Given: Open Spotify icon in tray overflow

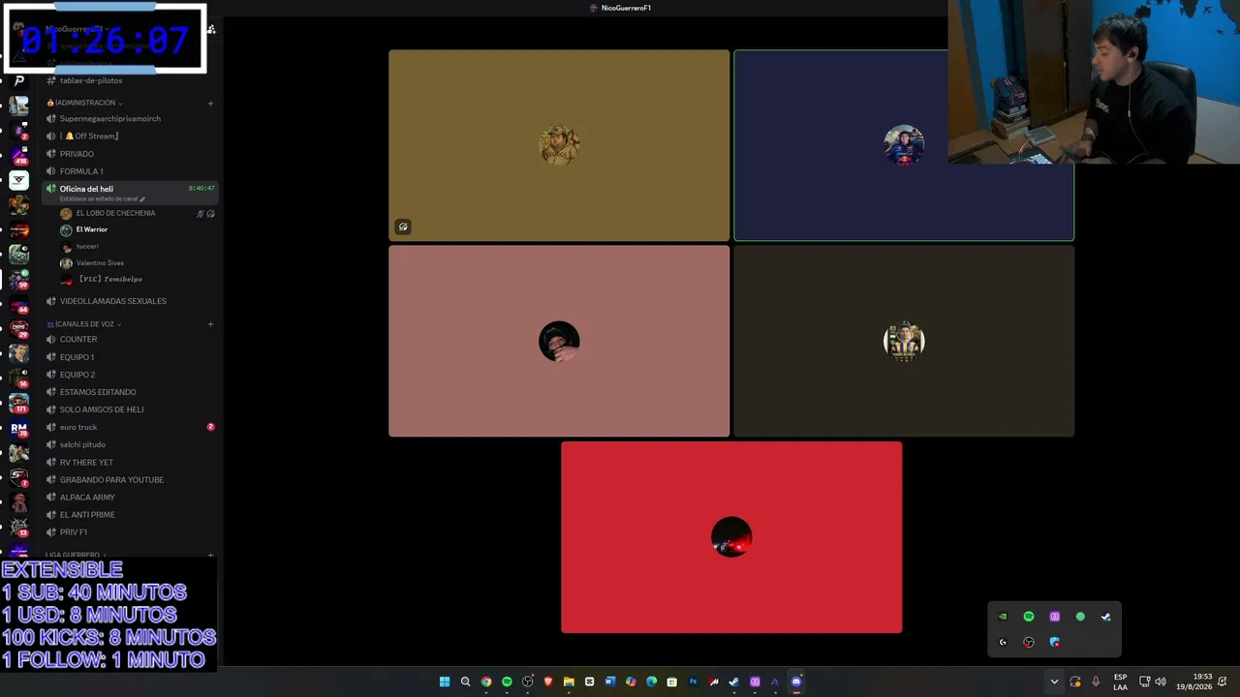Looking at the screenshot, I should tap(1029, 617).
